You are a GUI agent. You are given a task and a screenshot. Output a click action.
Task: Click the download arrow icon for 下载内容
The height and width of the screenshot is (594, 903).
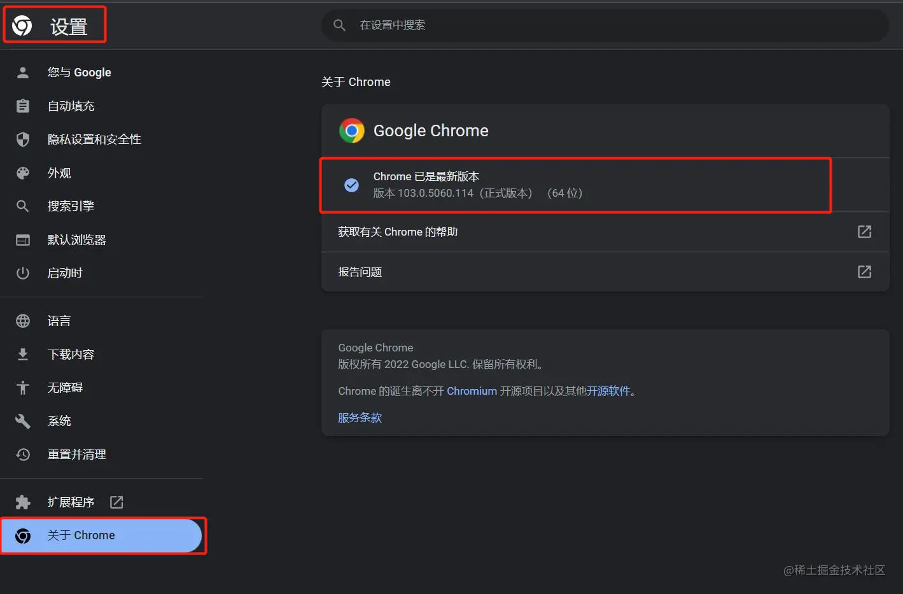23,355
